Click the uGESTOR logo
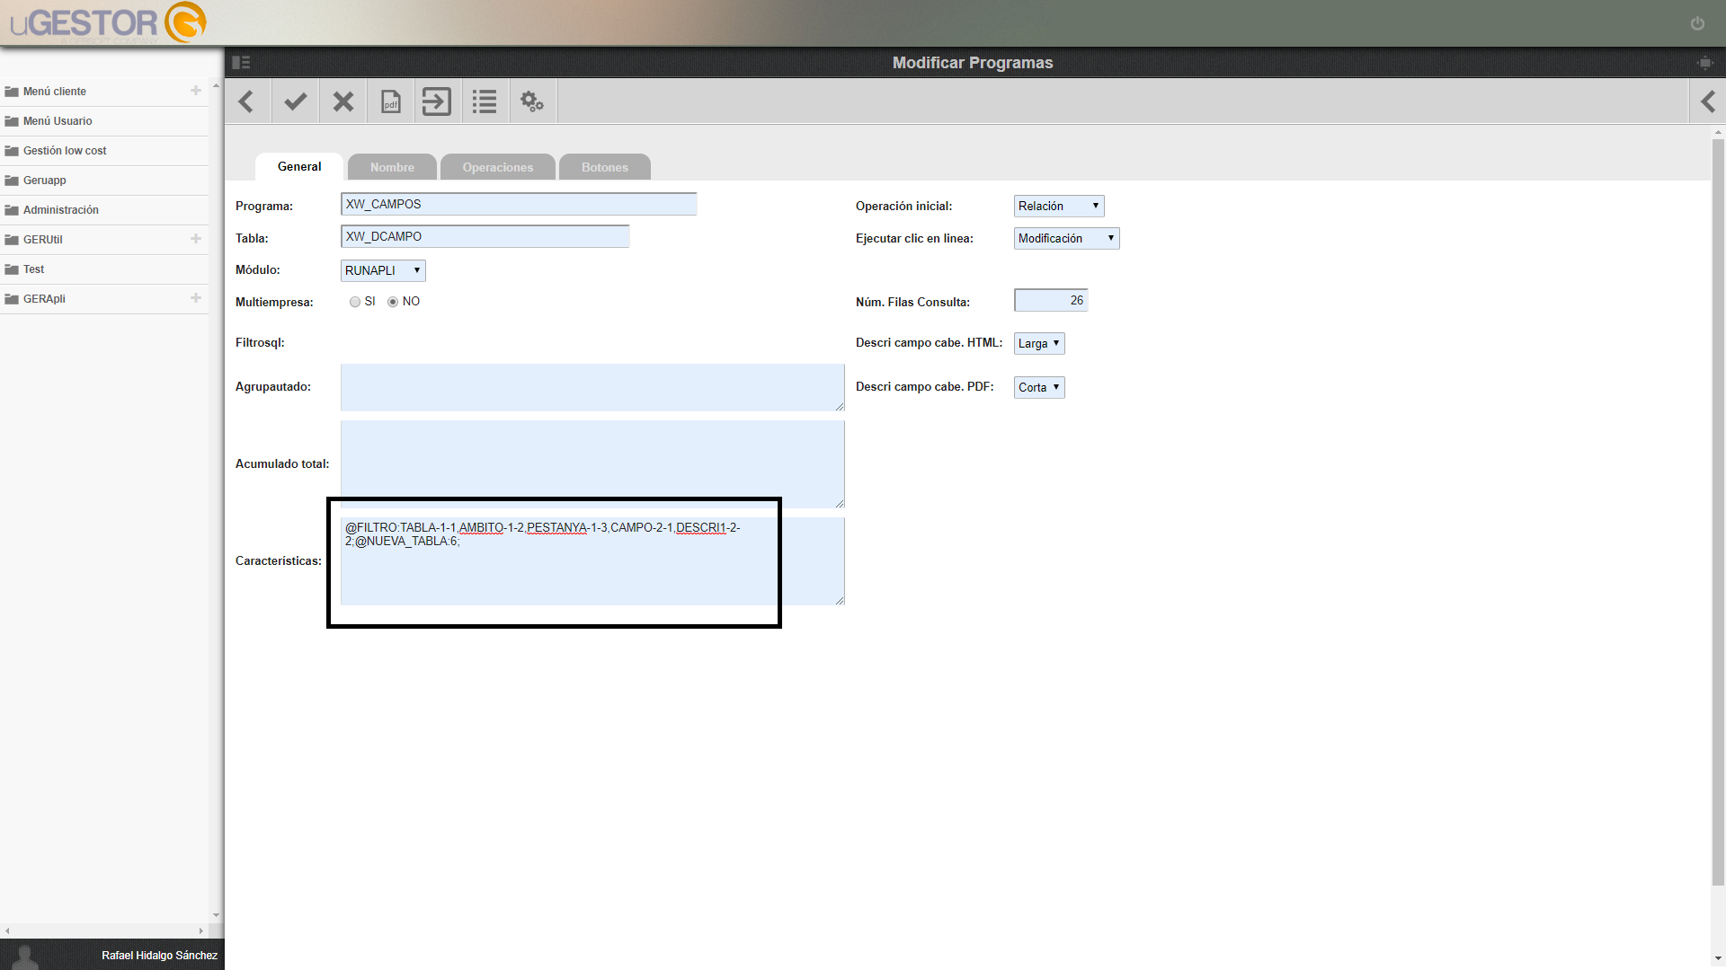Screen dimensions: 1726x970 click(x=108, y=22)
